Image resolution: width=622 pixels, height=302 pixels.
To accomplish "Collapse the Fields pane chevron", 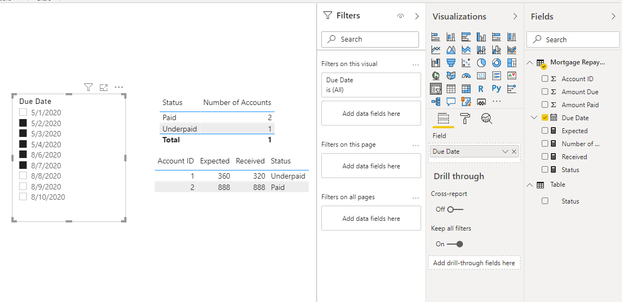I will tap(613, 16).
